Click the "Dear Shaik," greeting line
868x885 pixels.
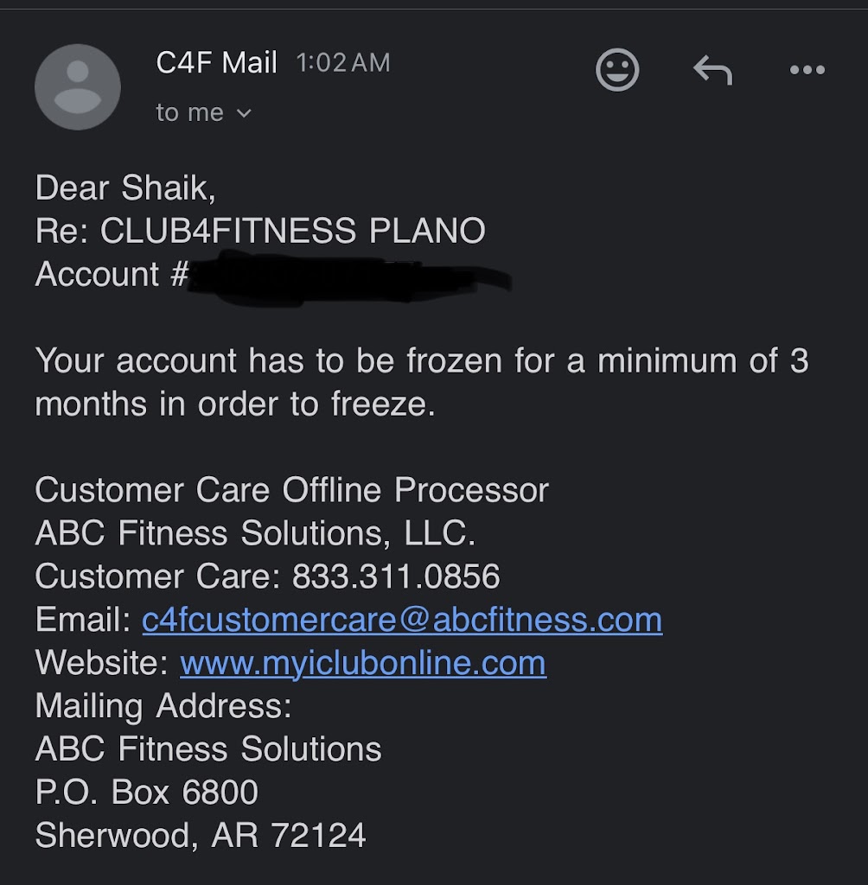pyautogui.click(x=125, y=188)
